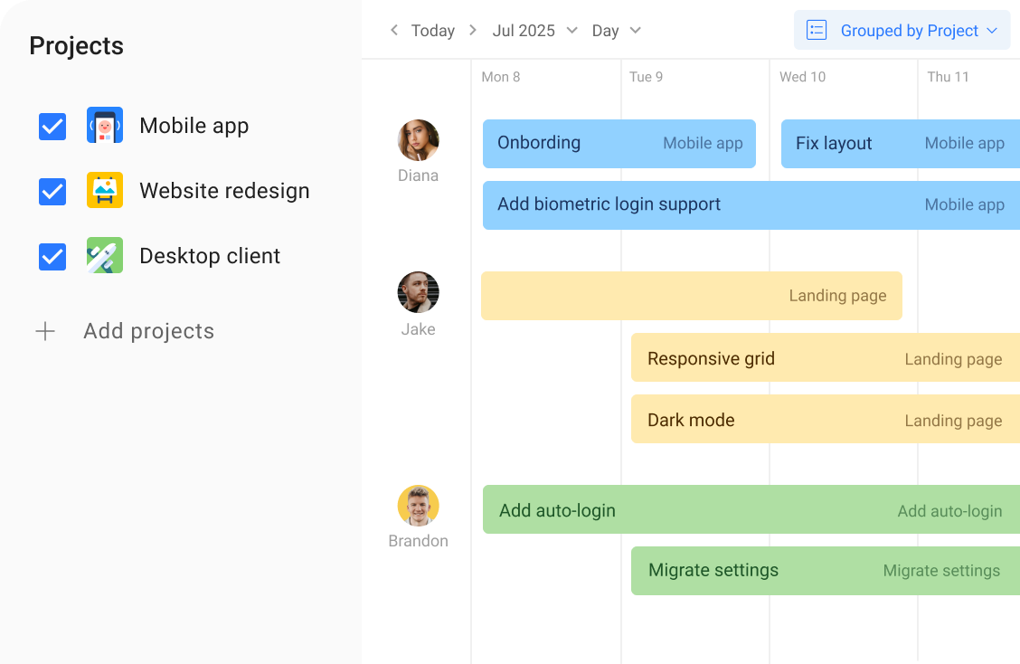1020x664 pixels.
Task: Click the Mobile app project icon
Action: click(104, 126)
